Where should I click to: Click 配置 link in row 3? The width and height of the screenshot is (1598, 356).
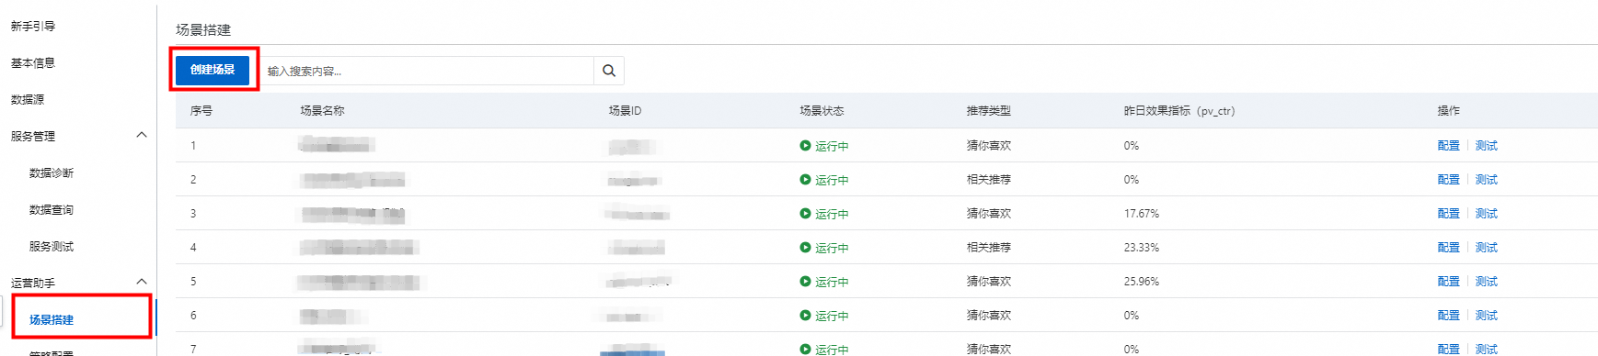pos(1449,214)
